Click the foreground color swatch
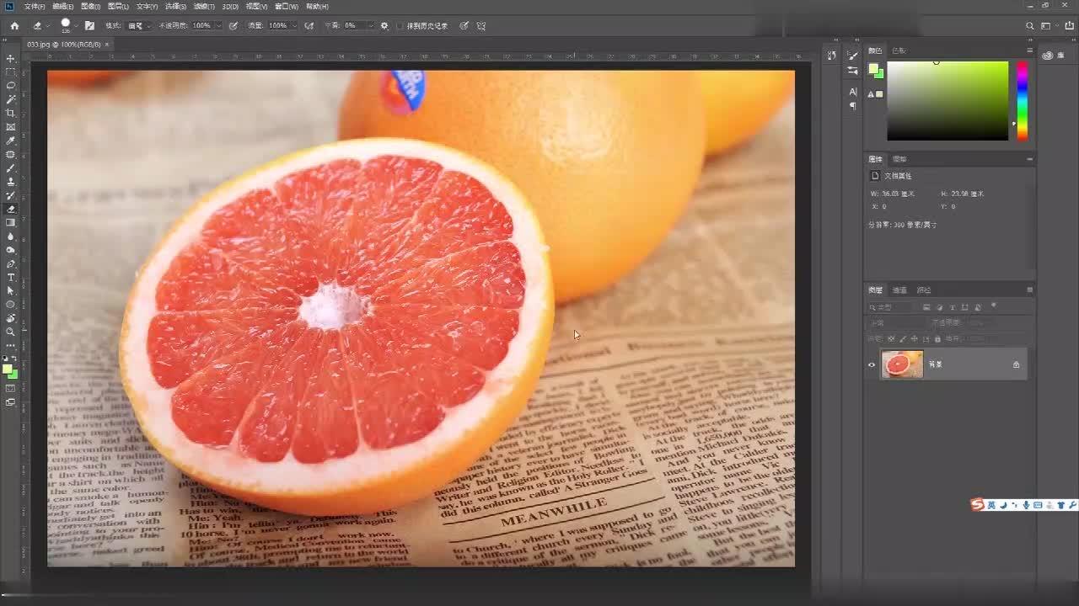The image size is (1079, 606). [7, 368]
